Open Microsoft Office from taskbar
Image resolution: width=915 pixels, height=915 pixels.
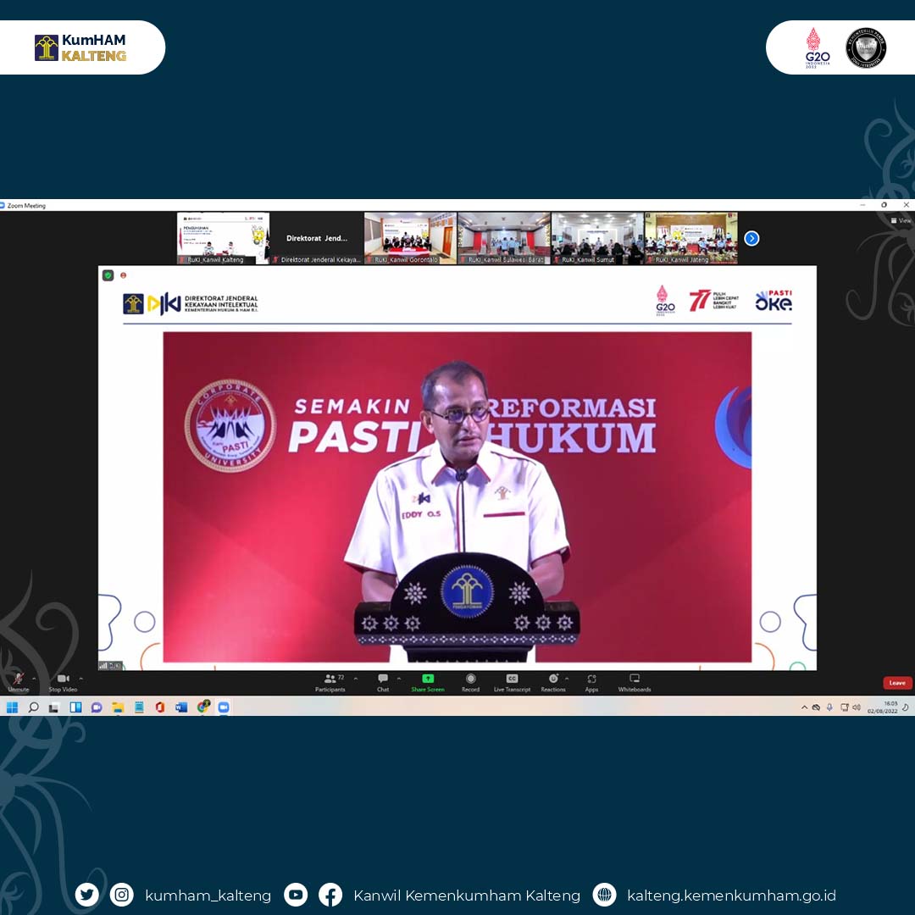(160, 707)
